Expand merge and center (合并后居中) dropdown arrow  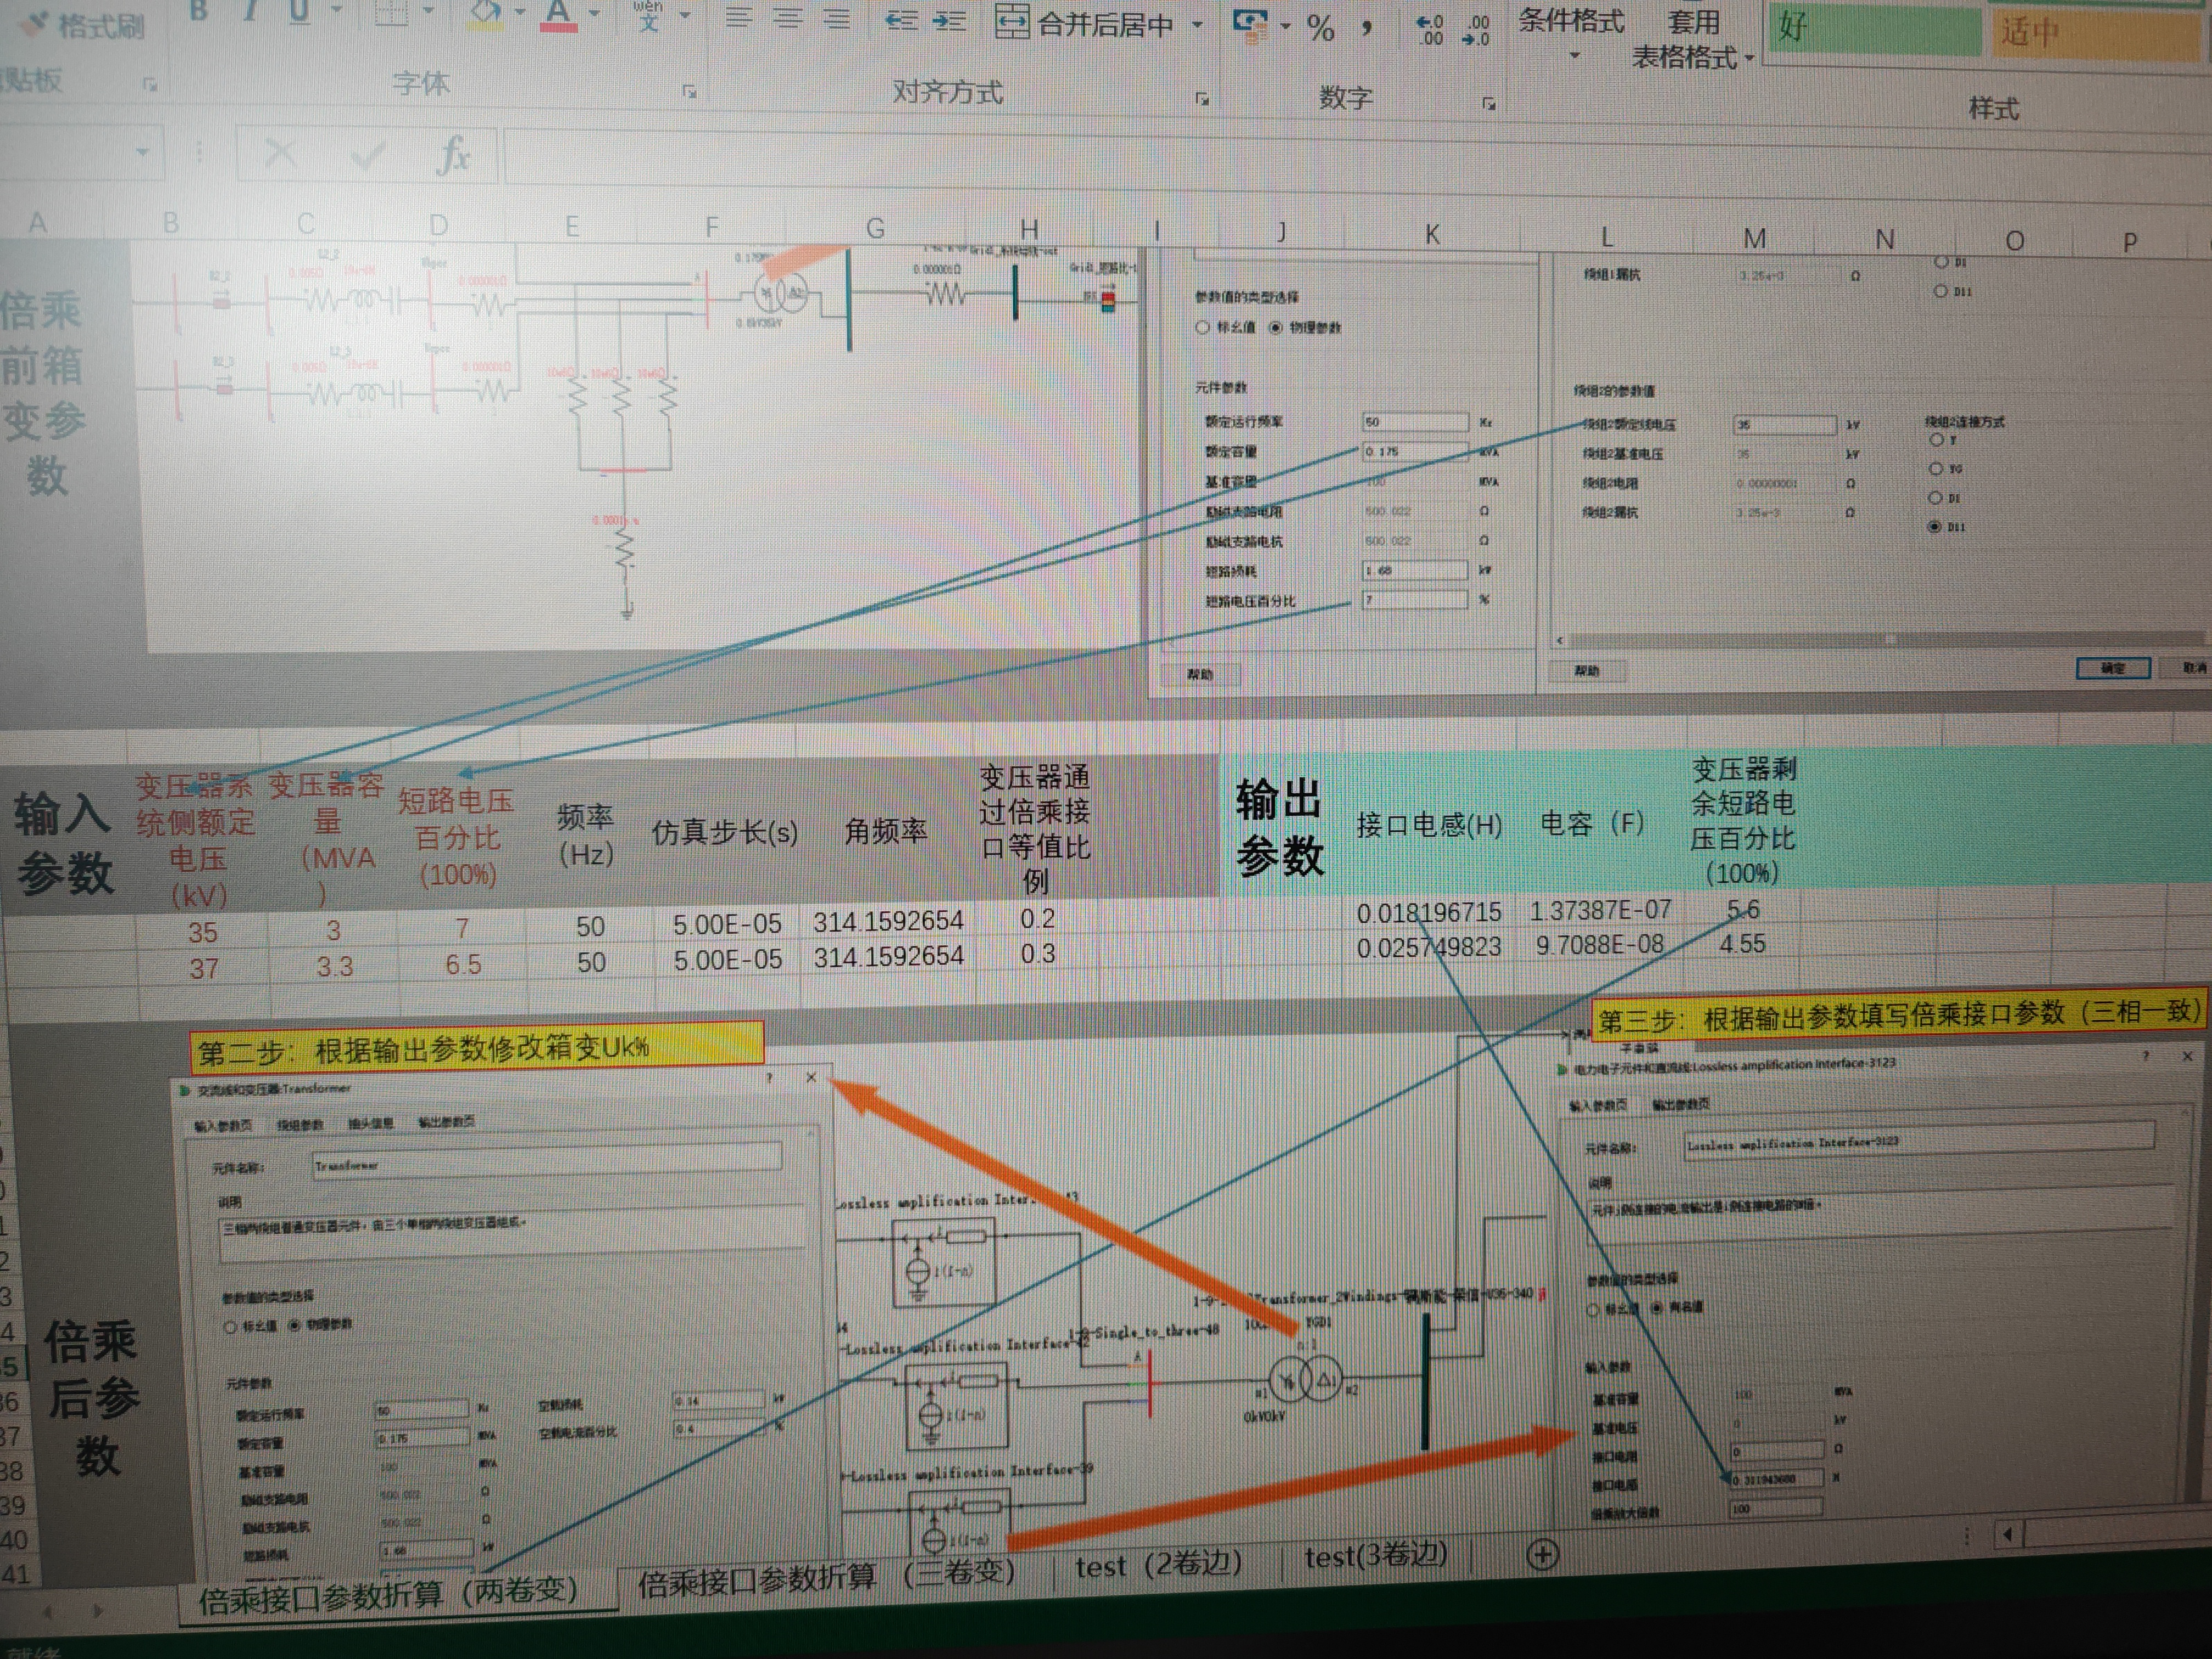(x=1198, y=24)
